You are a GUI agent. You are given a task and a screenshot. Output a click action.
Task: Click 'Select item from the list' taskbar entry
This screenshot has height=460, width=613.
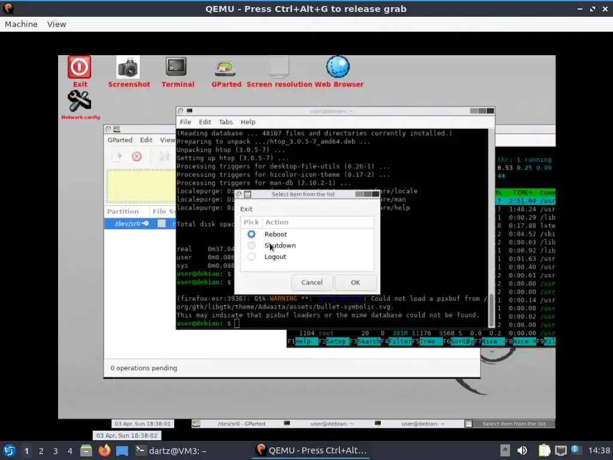tap(509, 423)
